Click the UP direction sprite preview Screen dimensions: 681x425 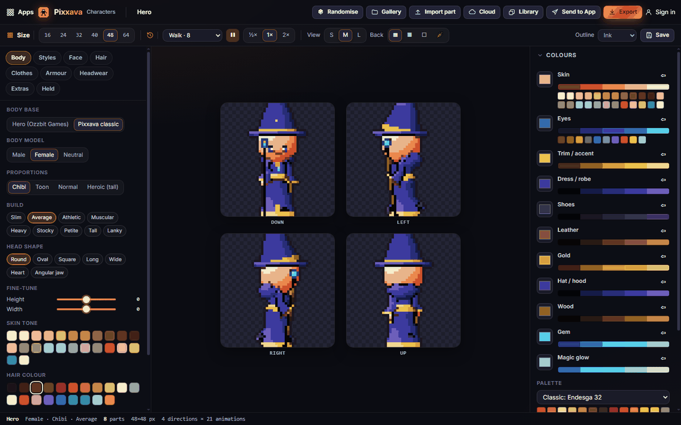coord(403,290)
